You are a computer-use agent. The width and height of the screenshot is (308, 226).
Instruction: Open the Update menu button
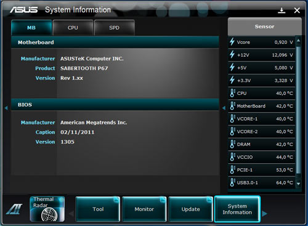pos(190,209)
